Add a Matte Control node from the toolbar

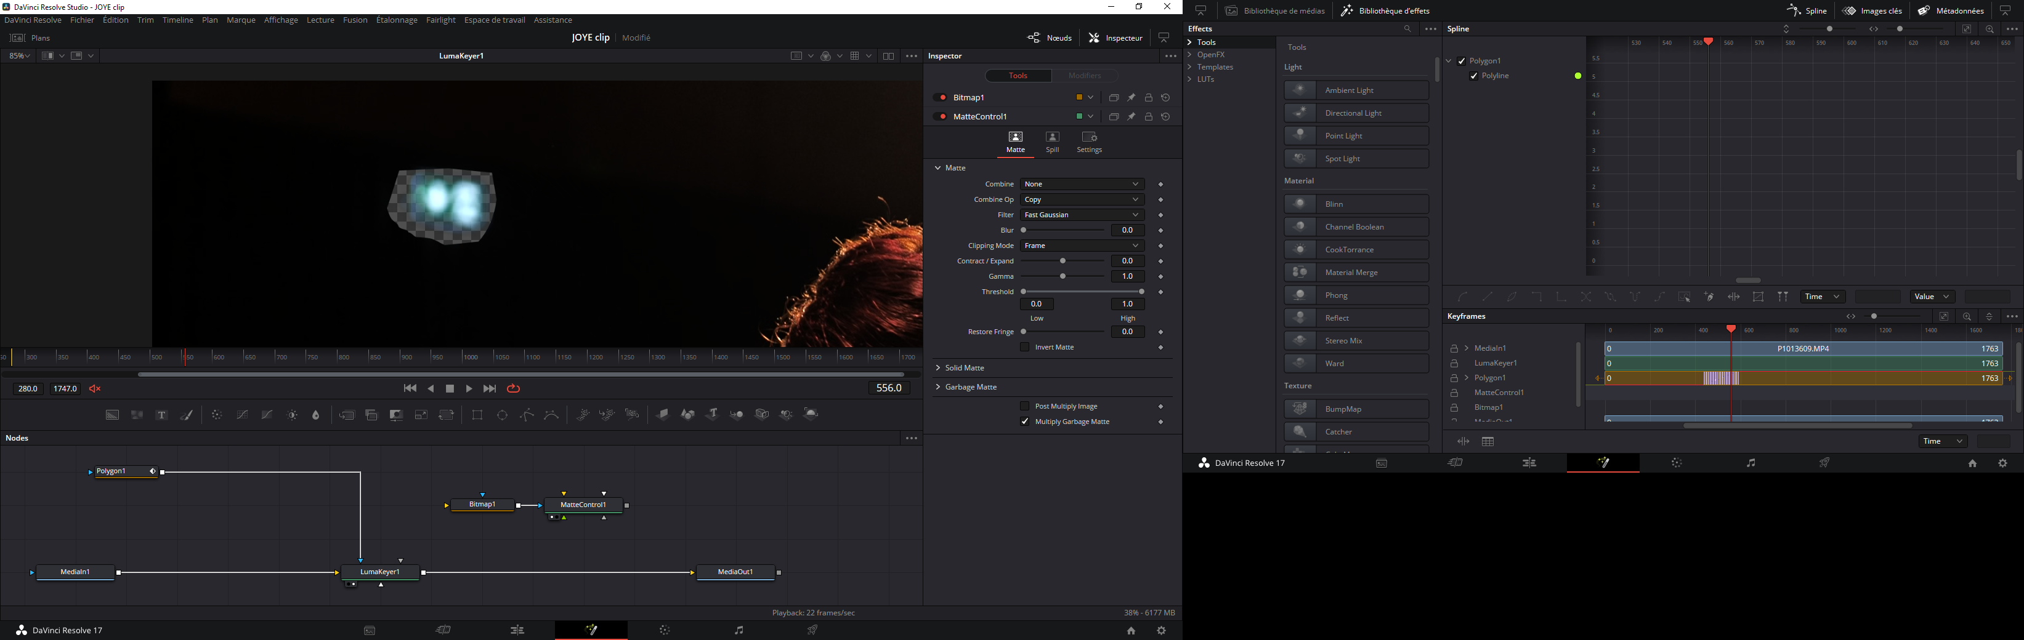tap(396, 415)
